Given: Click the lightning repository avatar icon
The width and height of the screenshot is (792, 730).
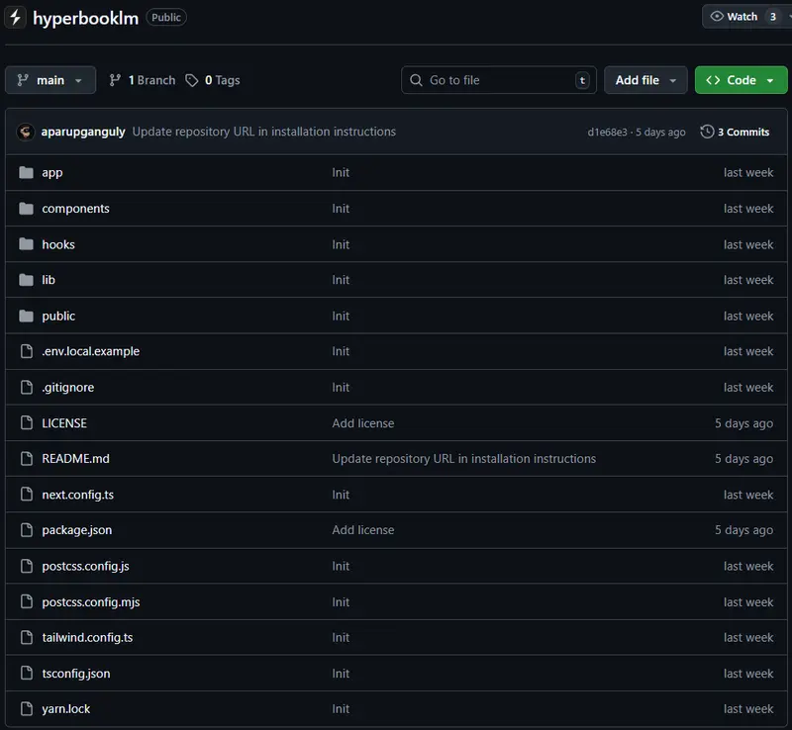Looking at the screenshot, I should tap(14, 16).
